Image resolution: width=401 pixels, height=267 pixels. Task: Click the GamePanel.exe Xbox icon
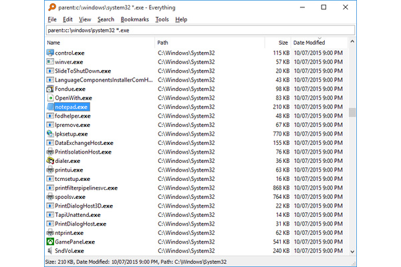pyautogui.click(x=50, y=242)
